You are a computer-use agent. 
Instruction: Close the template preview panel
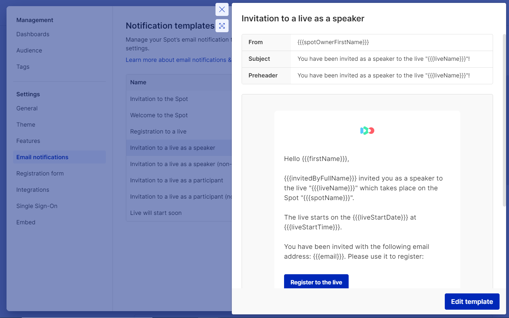click(222, 9)
